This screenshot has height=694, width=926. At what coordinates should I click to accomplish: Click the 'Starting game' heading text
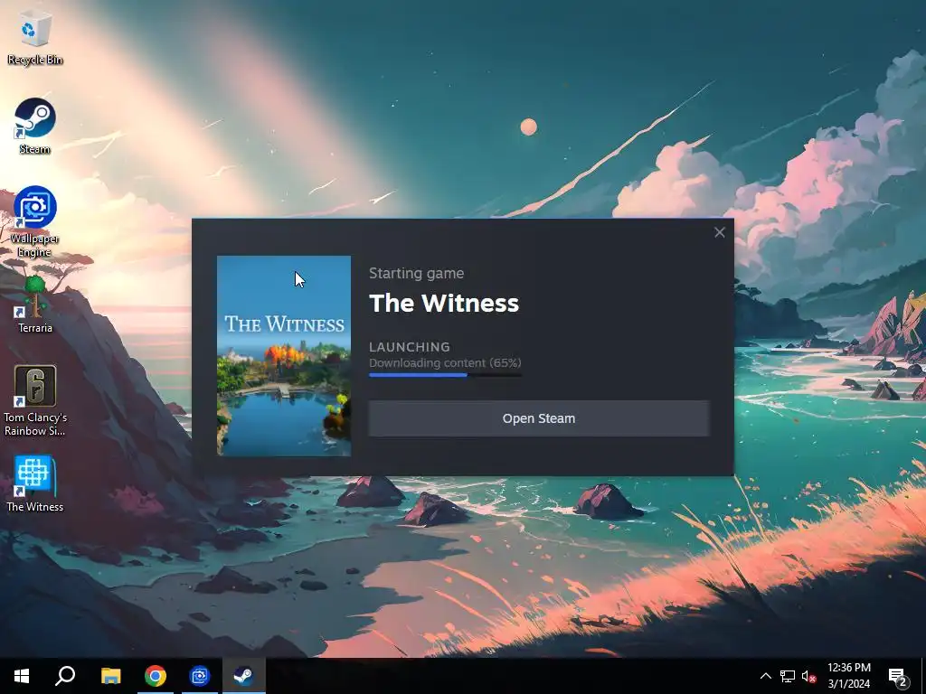(x=416, y=273)
